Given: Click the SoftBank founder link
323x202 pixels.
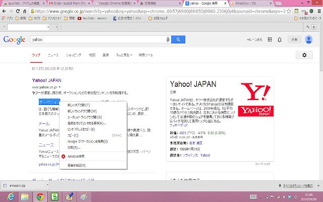Looking at the screenshot, I should tap(190, 155).
